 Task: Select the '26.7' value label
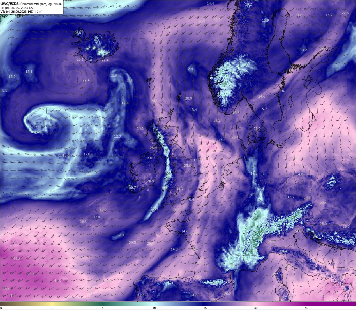217,20
